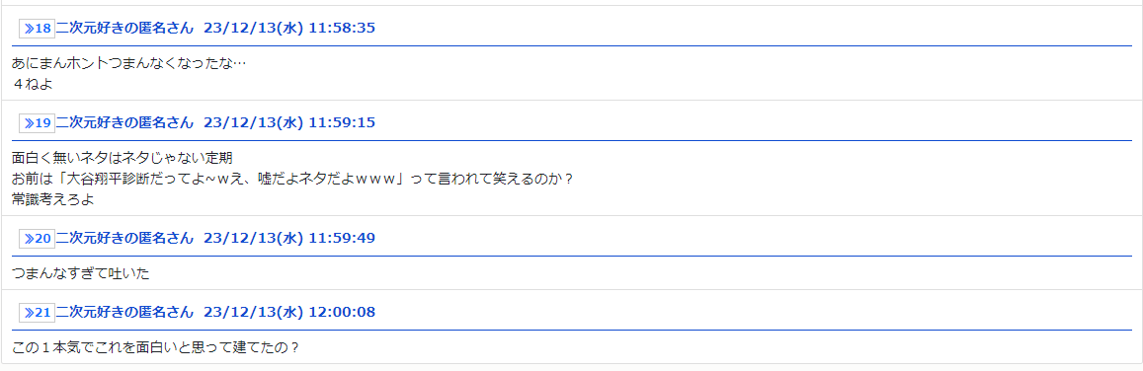Image resolution: width=1143 pixels, height=371 pixels.
Task: Select the »21 post number anchor
Action: pos(38,313)
